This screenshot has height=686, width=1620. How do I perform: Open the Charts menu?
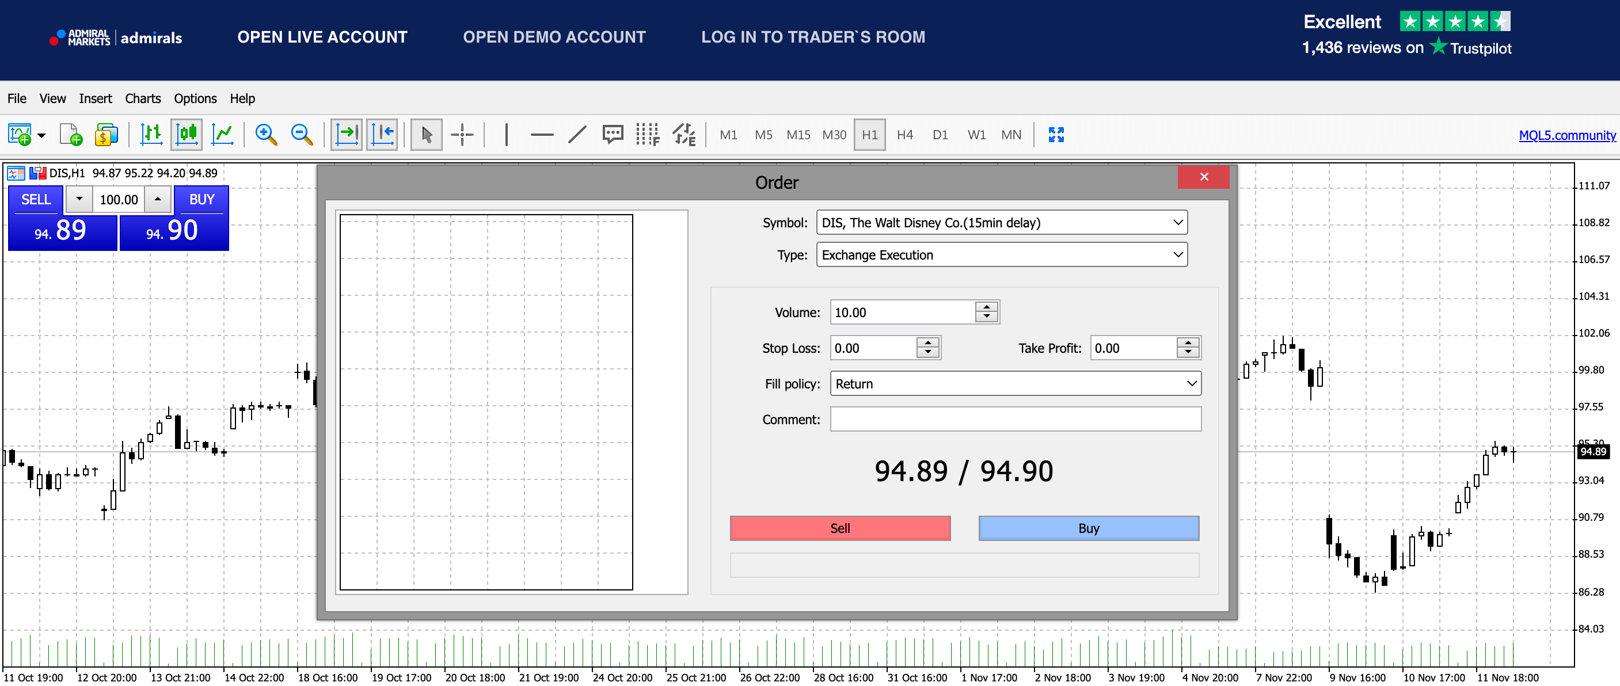(x=143, y=98)
